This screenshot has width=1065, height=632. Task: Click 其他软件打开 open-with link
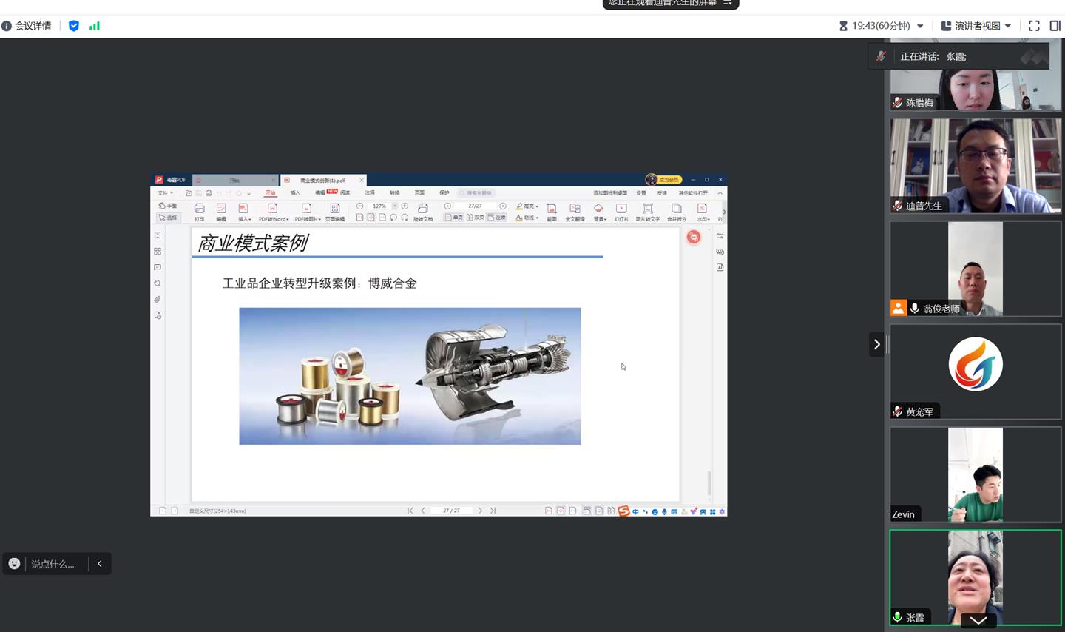694,193
